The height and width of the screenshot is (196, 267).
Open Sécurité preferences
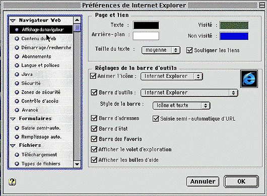(x=41, y=83)
